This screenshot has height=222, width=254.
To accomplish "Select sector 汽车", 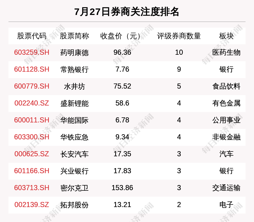I will click(x=226, y=154).
